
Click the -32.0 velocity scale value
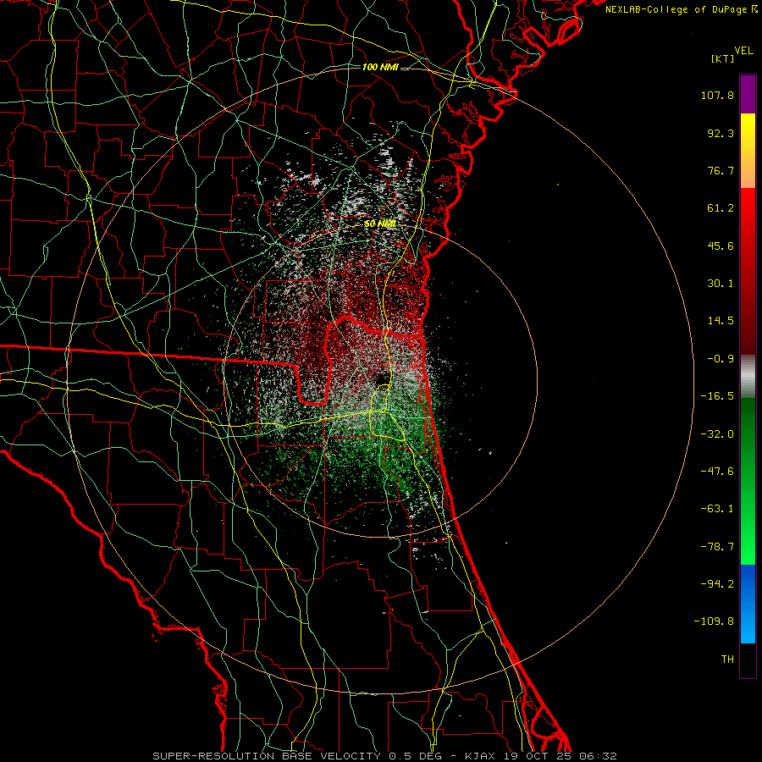coord(717,434)
